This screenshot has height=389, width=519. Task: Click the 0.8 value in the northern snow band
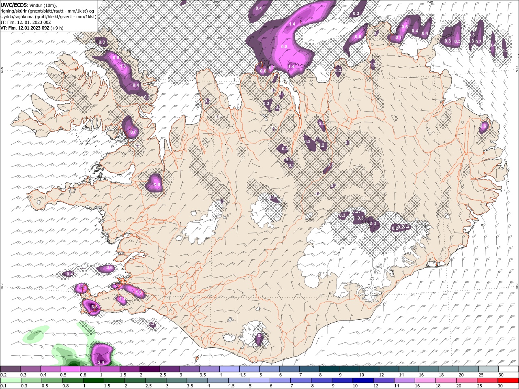(x=284, y=47)
